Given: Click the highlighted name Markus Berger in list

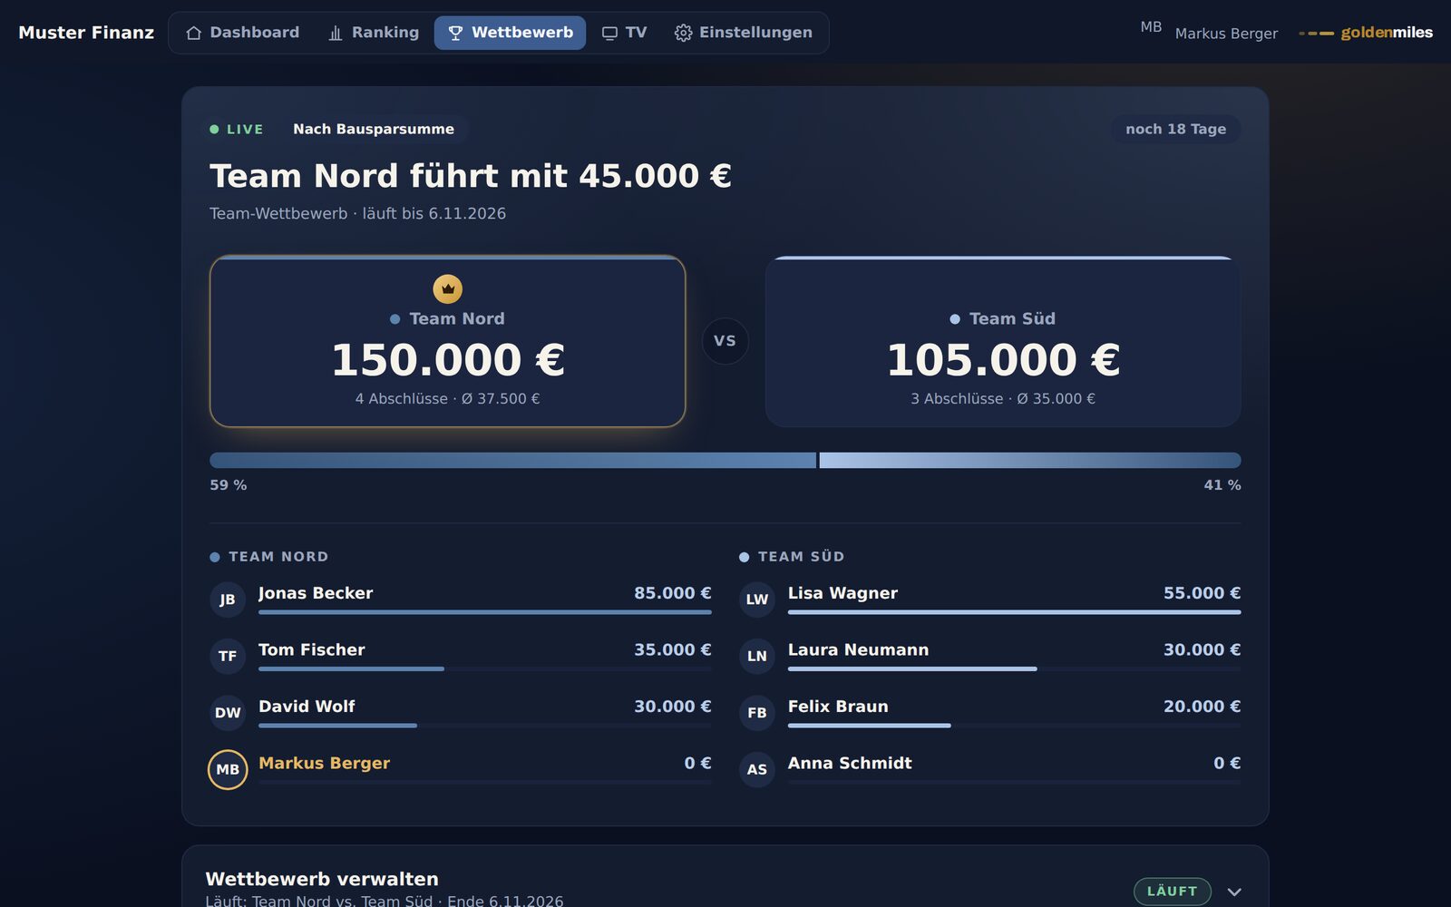Looking at the screenshot, I should pyautogui.click(x=324, y=764).
